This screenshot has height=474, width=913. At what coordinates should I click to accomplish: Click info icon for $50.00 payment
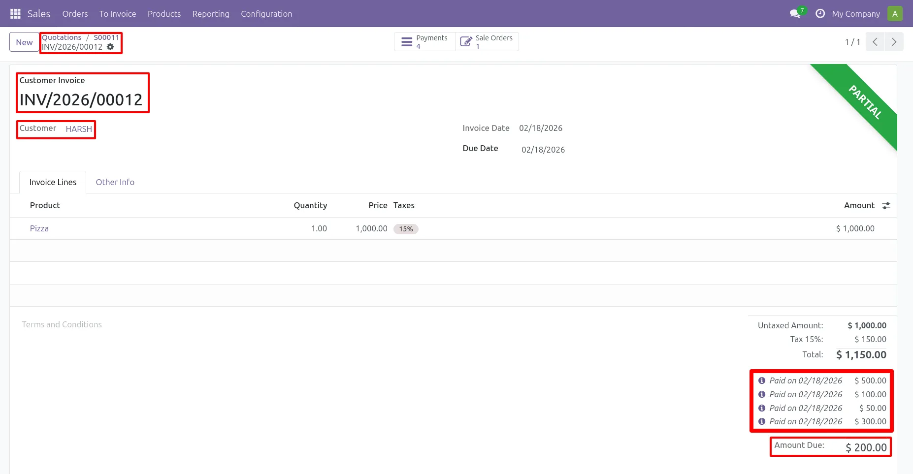pos(762,408)
